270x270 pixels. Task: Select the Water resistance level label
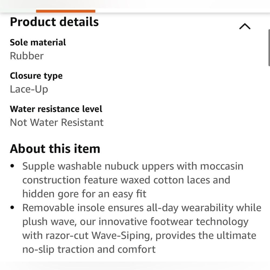[56, 109]
